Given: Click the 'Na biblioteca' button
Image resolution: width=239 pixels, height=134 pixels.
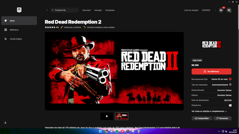Looking at the screenshot, I should [x=211, y=72].
